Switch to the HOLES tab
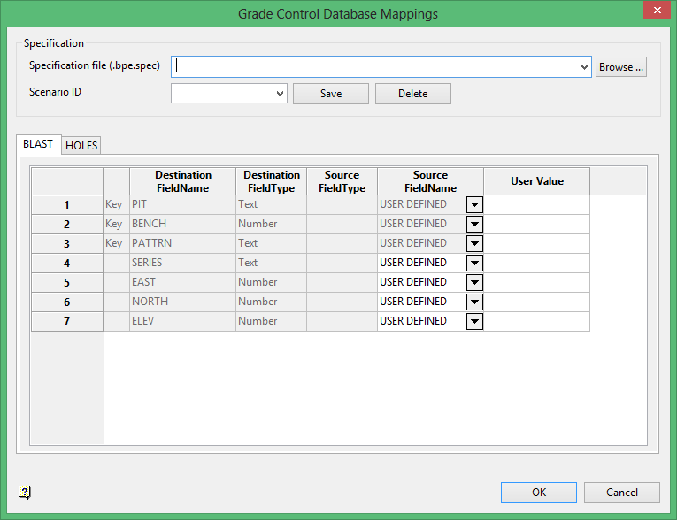The height and width of the screenshot is (520, 677). [x=81, y=146]
